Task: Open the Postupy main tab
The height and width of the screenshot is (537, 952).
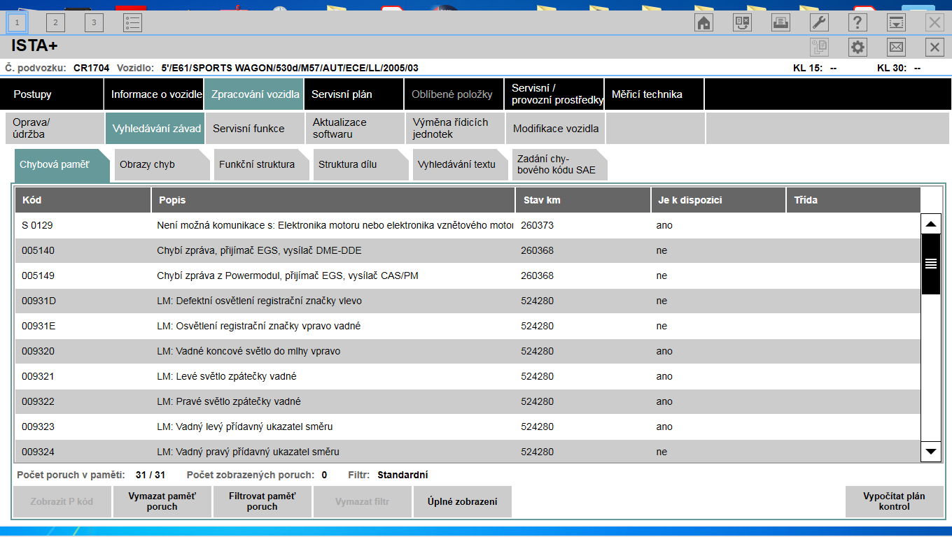Action: [x=52, y=94]
